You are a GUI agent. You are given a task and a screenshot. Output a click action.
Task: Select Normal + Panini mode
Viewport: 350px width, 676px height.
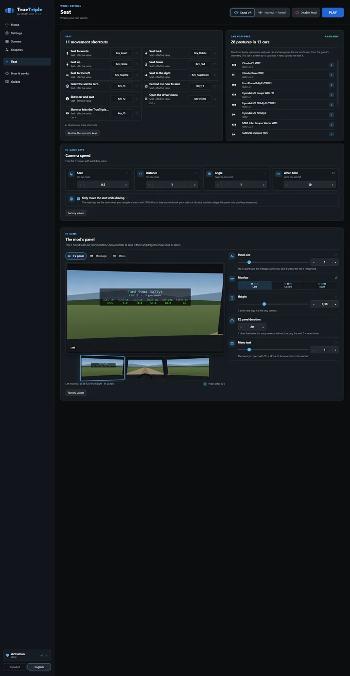[272, 13]
